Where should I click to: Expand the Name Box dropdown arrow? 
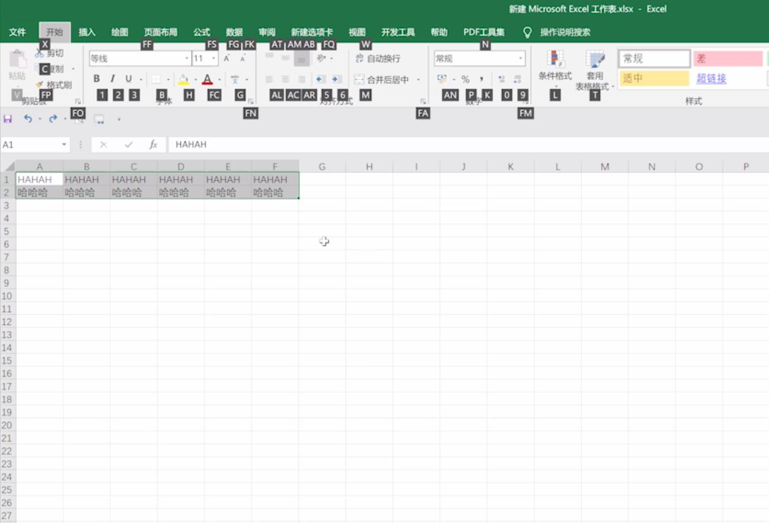(x=64, y=145)
